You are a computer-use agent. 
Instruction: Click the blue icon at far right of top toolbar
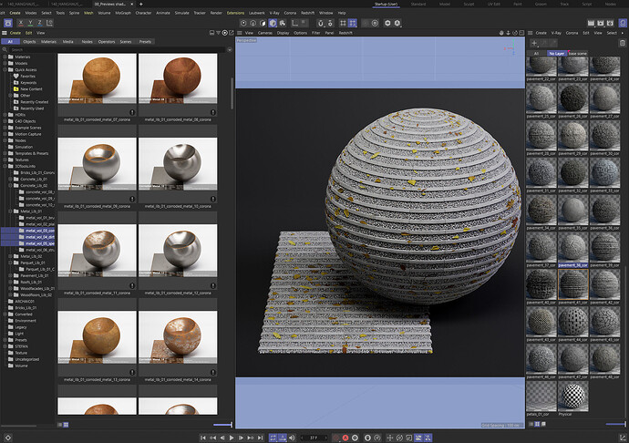click(623, 24)
